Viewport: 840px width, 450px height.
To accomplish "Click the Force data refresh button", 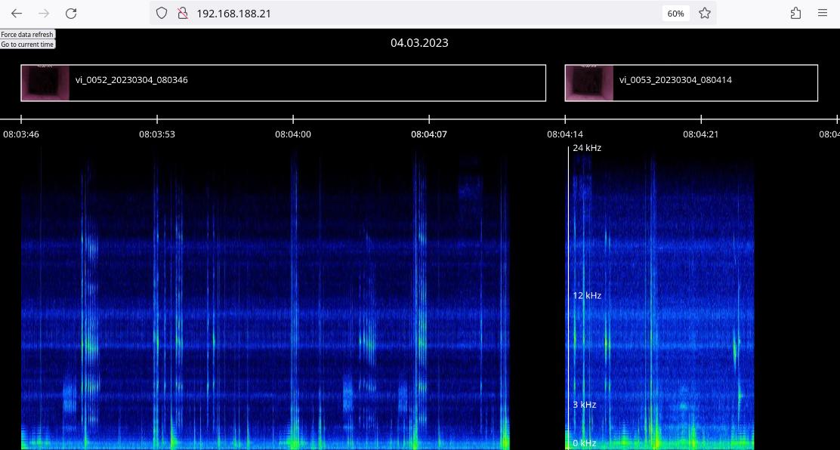I will coord(27,35).
